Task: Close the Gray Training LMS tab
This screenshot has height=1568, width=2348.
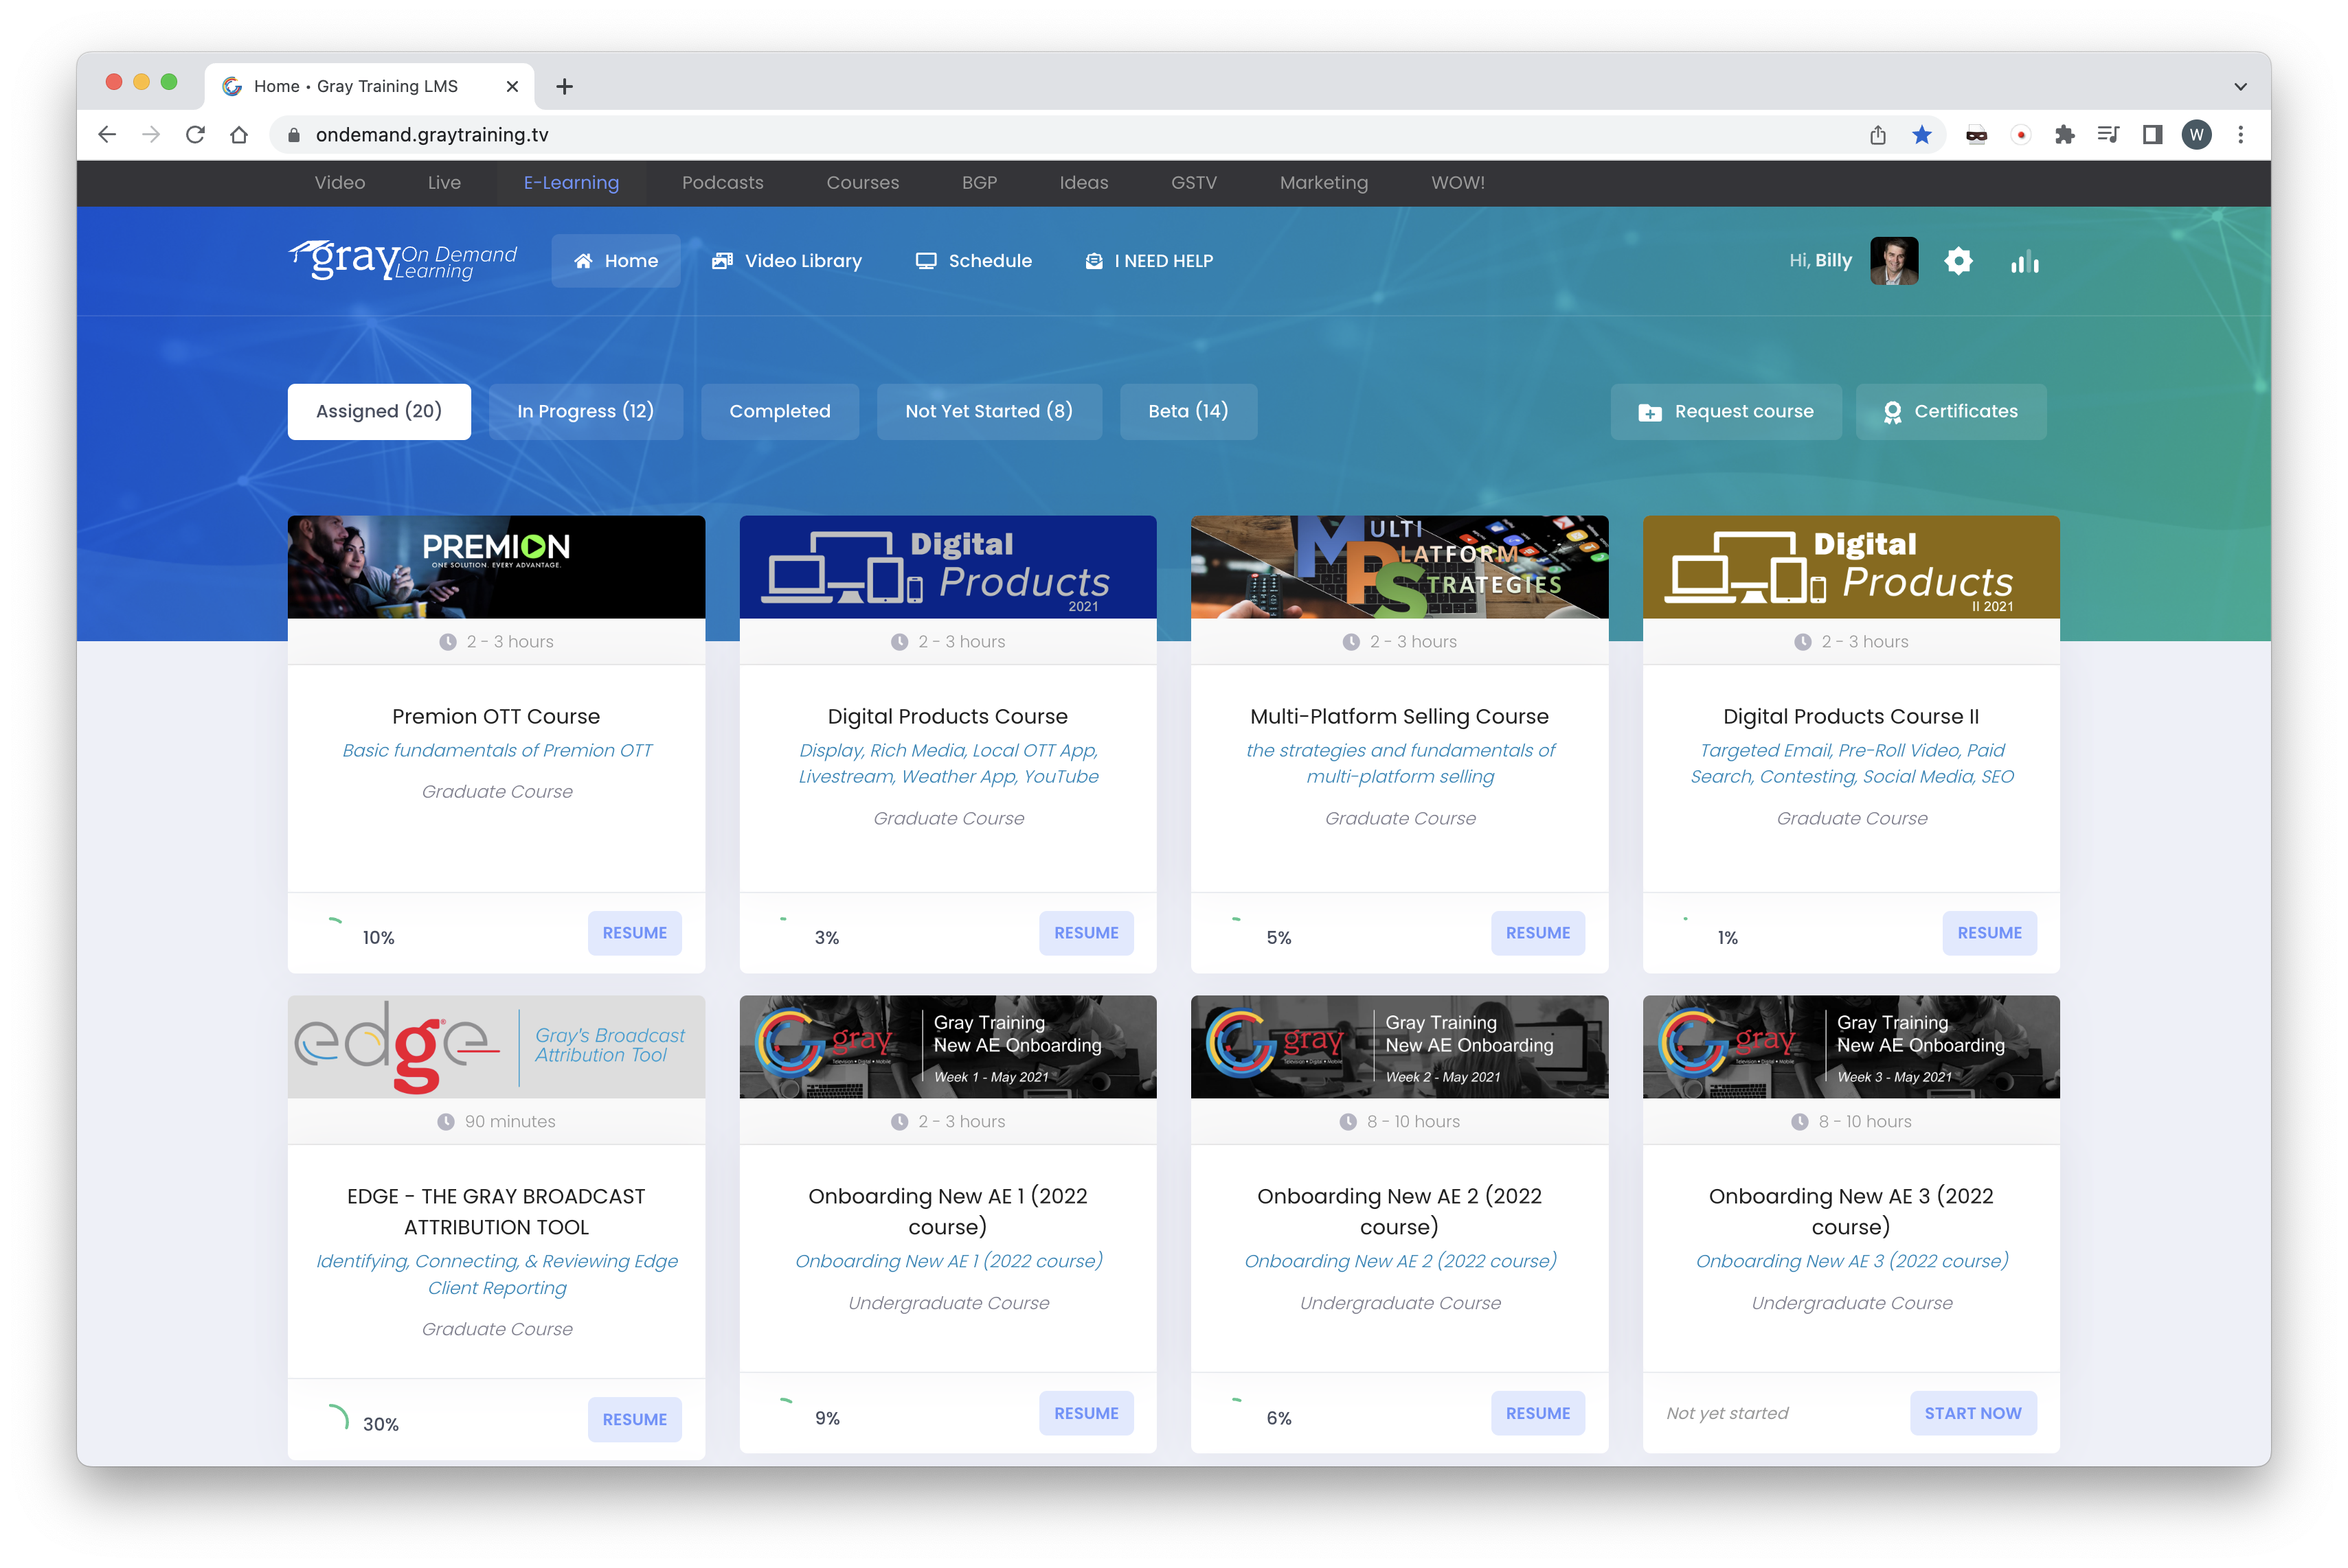Action: [x=512, y=87]
